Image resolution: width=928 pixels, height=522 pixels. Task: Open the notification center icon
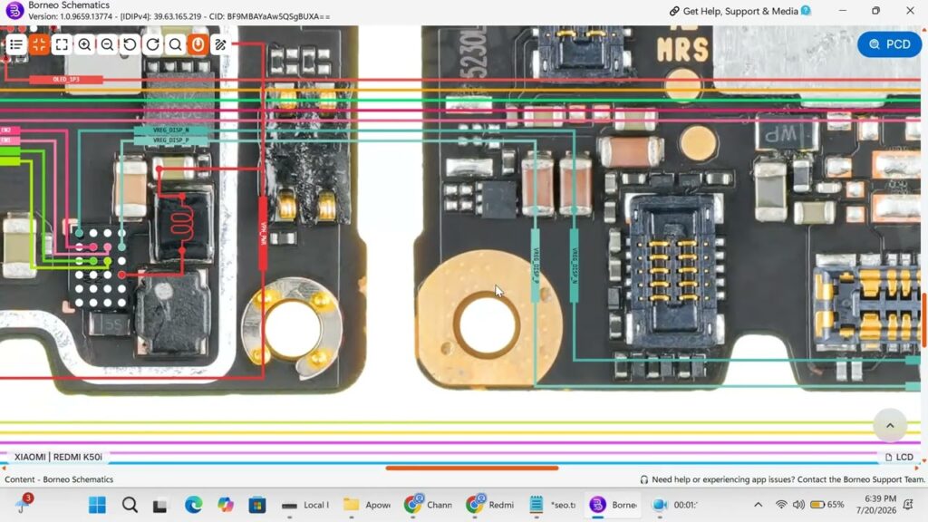(x=908, y=505)
